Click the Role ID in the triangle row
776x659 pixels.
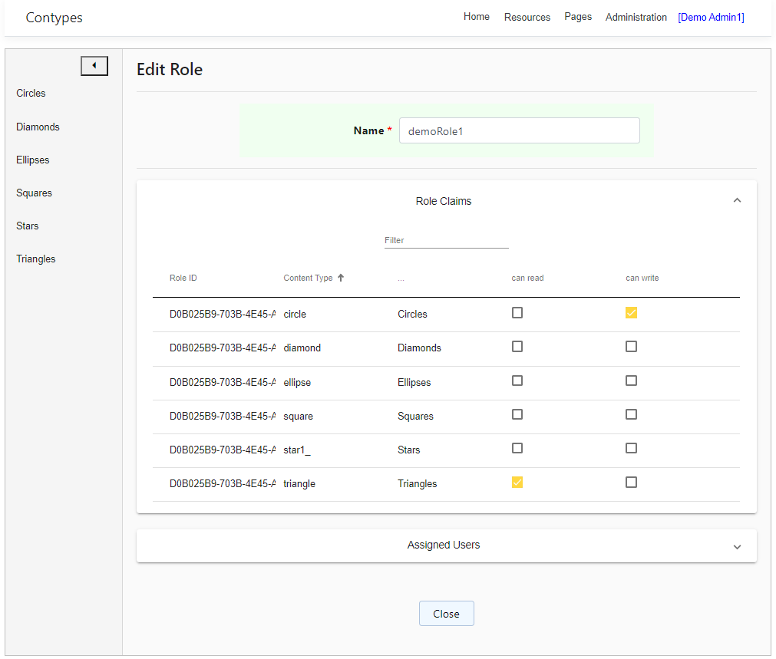223,483
